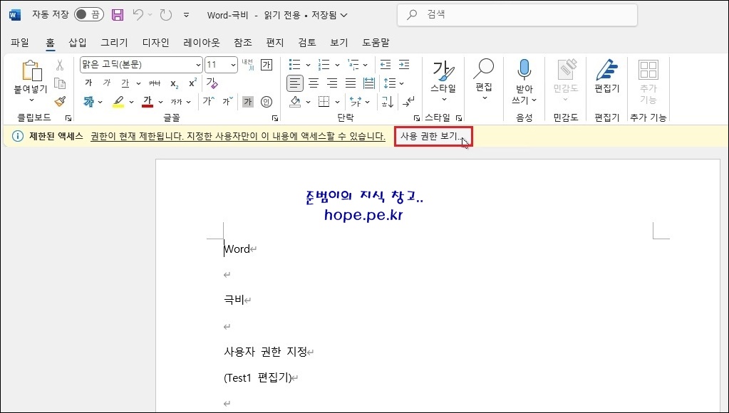Switch to the 삽입 (Insert) tab

coord(78,42)
